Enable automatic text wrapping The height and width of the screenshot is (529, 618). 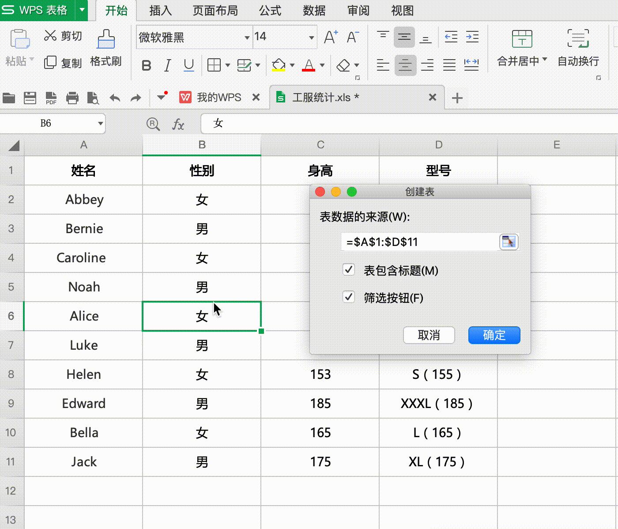(x=578, y=48)
